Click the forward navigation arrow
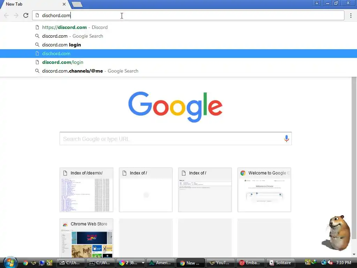The width and height of the screenshot is (357, 268). click(16, 15)
